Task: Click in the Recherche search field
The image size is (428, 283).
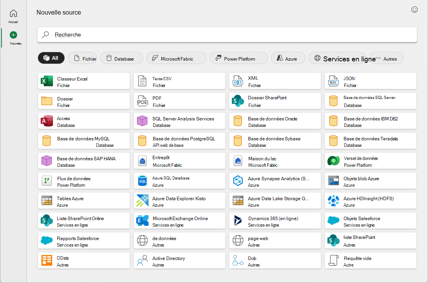Action: (227, 35)
